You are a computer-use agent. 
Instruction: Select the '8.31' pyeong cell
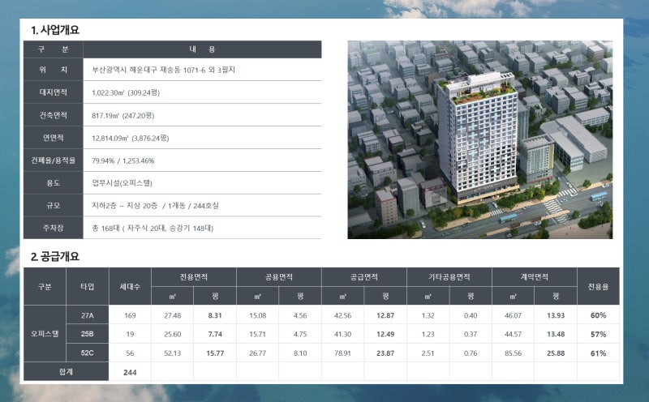point(215,315)
